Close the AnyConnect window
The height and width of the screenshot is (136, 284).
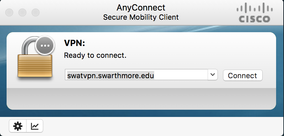[9, 12]
